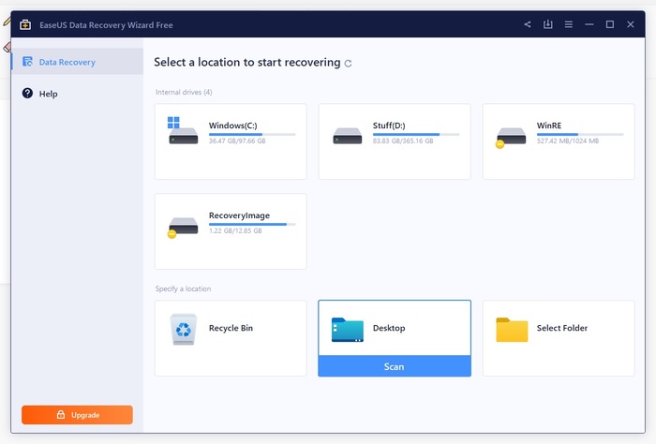Click the Desktop folder icon

click(348, 330)
